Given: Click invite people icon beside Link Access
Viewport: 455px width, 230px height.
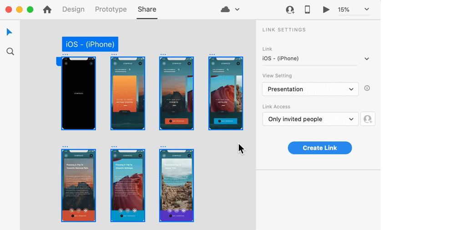Looking at the screenshot, I should [x=368, y=119].
